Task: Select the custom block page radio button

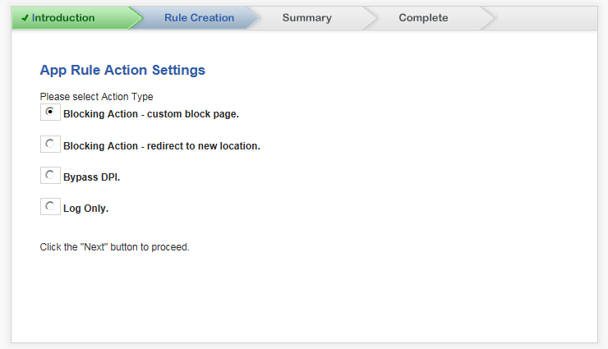Action: tap(50, 112)
